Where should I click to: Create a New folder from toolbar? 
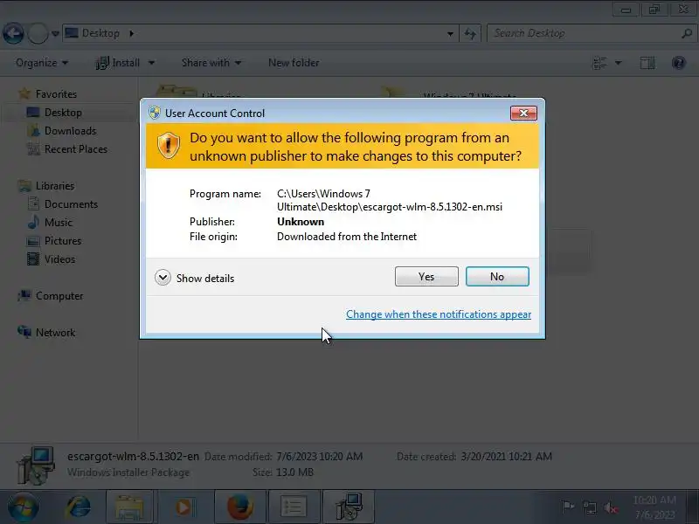[294, 63]
